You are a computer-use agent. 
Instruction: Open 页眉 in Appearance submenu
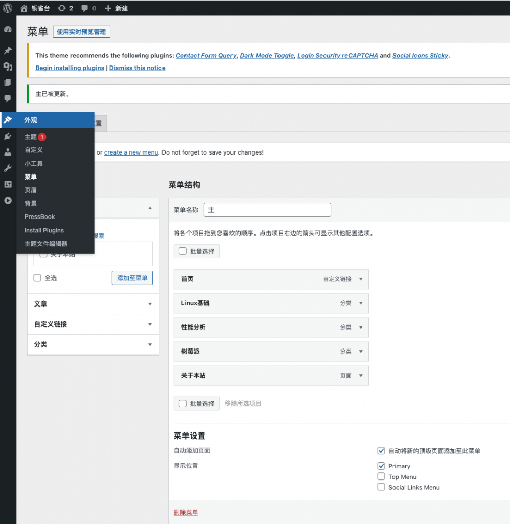pyautogui.click(x=31, y=190)
